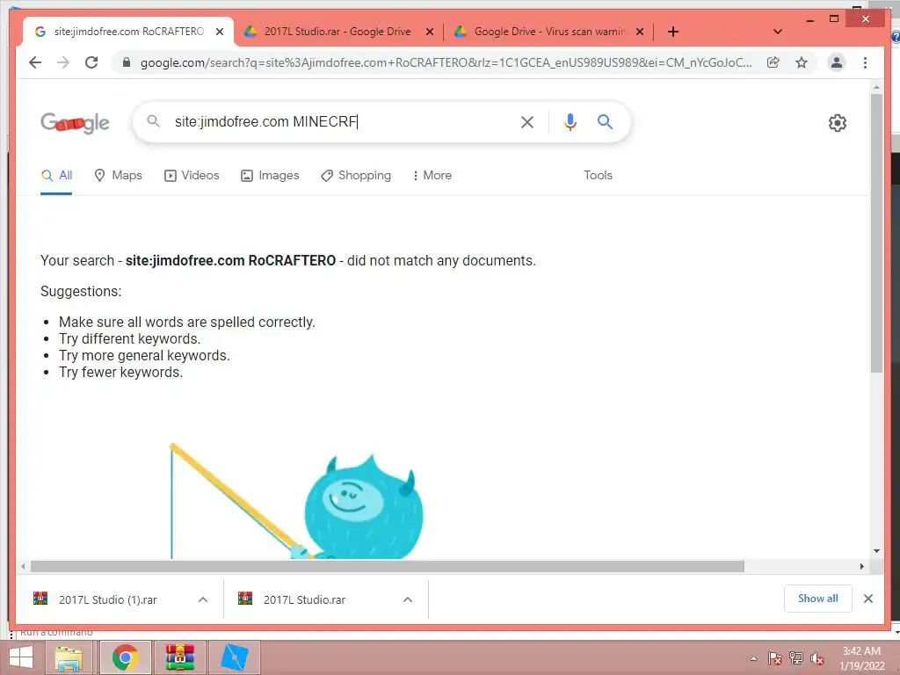The image size is (900, 675).
Task: Click the address bar URL
Action: (446, 62)
